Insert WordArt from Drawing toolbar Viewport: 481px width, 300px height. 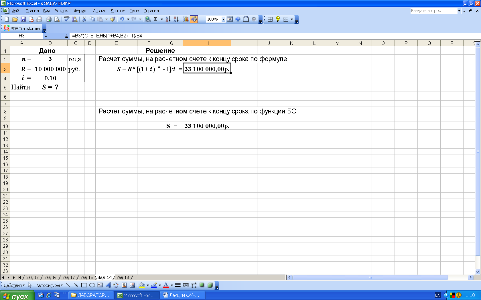108,285
